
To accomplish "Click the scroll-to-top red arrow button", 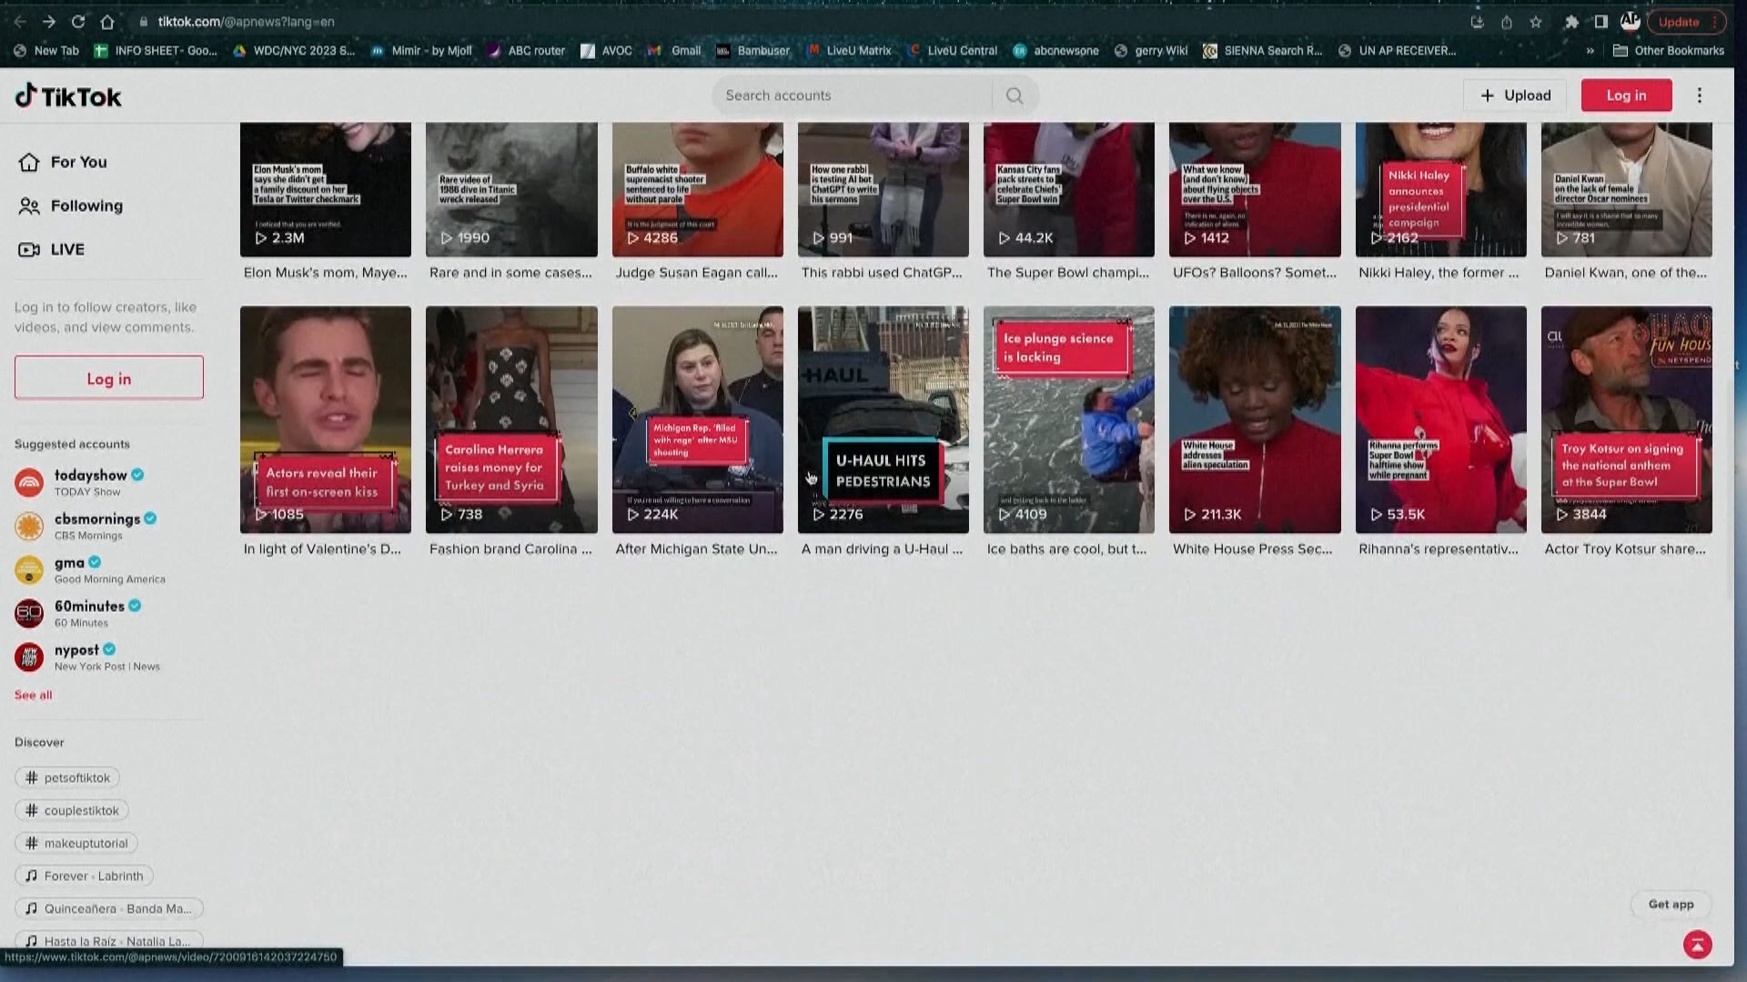I will pos(1697,945).
